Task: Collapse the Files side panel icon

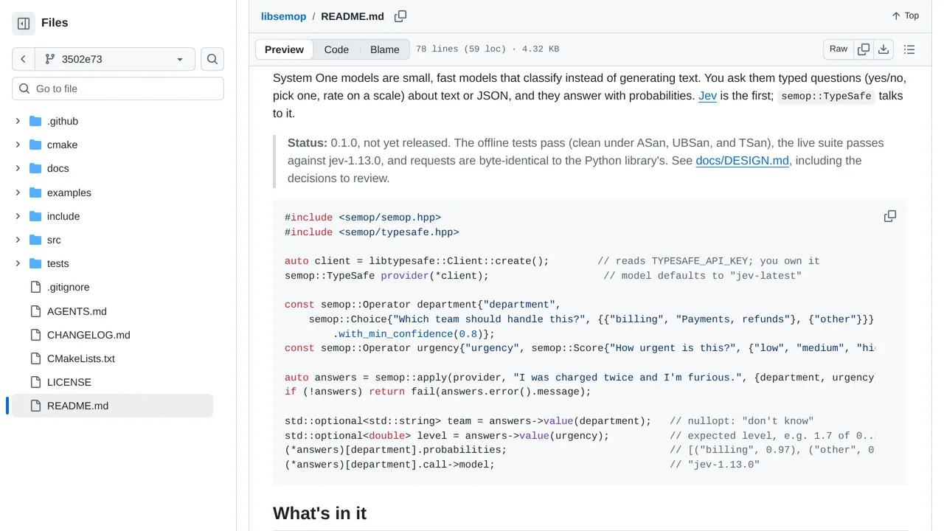Action: 24,24
